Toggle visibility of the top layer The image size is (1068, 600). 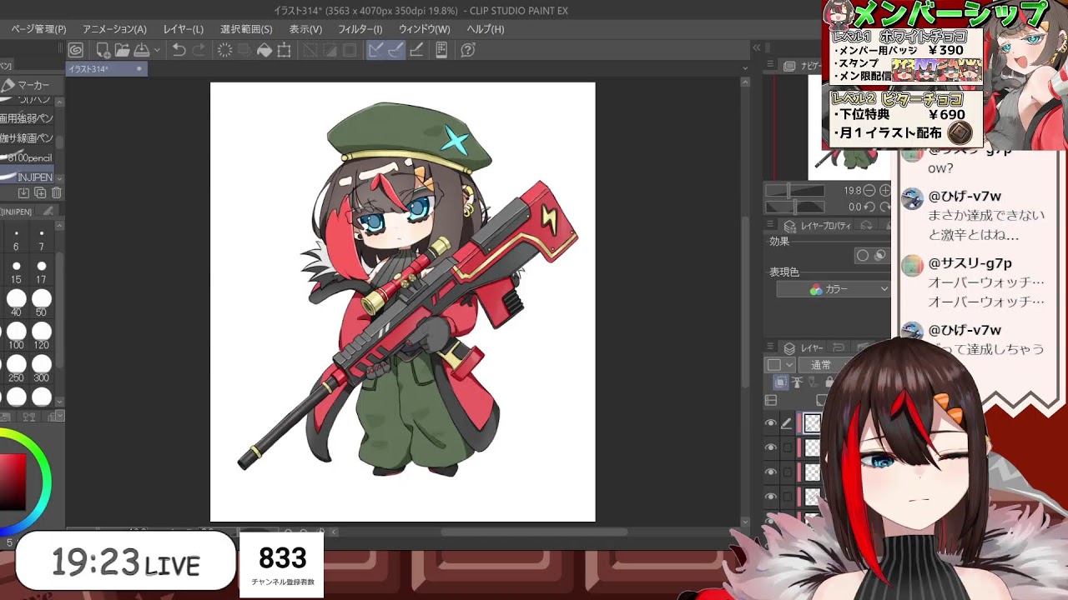coord(771,423)
